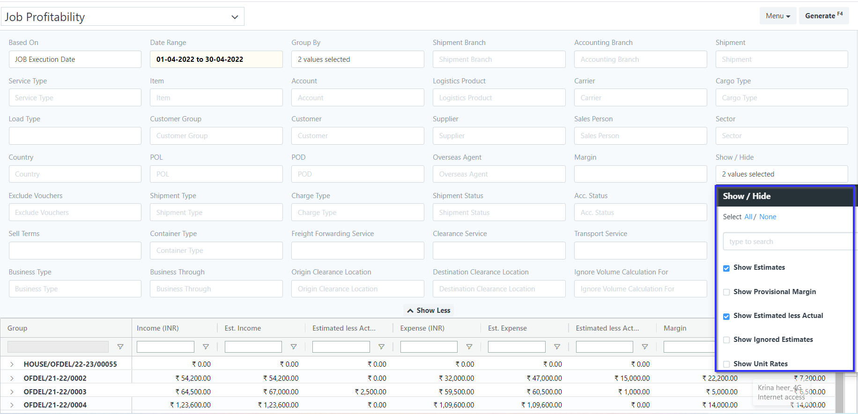Image resolution: width=858 pixels, height=414 pixels.
Task: Open Group By values selected dropdown
Action: (x=358, y=59)
